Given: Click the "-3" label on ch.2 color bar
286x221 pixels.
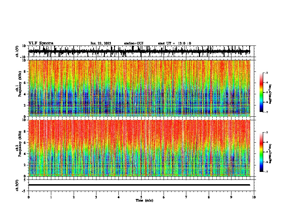Looking at the screenshot, I should pyautogui.click(x=266, y=133).
